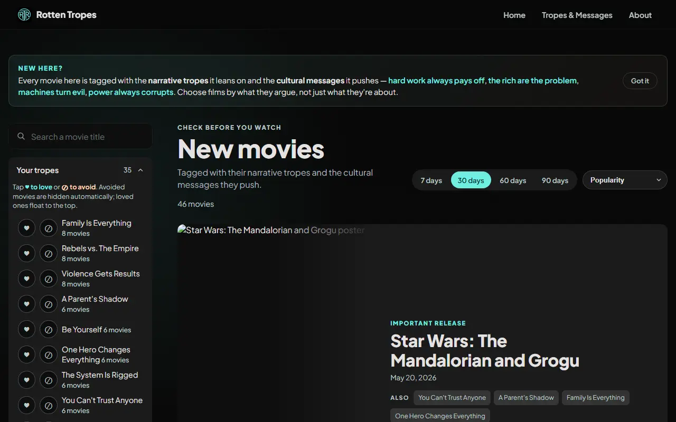This screenshot has height=422, width=676.
Task: Click the search magnifier icon
Action: [x=21, y=136]
